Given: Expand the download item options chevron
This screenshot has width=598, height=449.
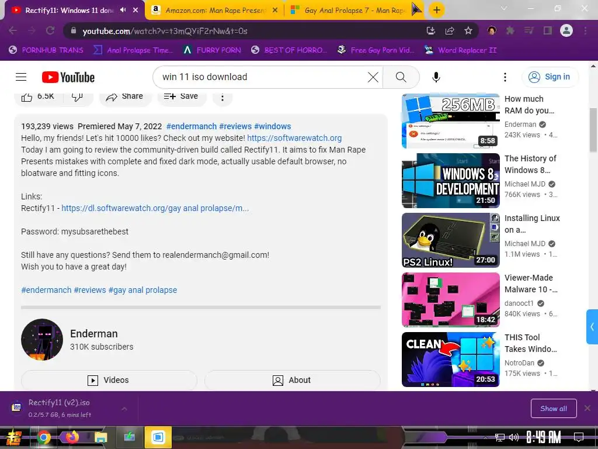Looking at the screenshot, I should tap(124, 409).
